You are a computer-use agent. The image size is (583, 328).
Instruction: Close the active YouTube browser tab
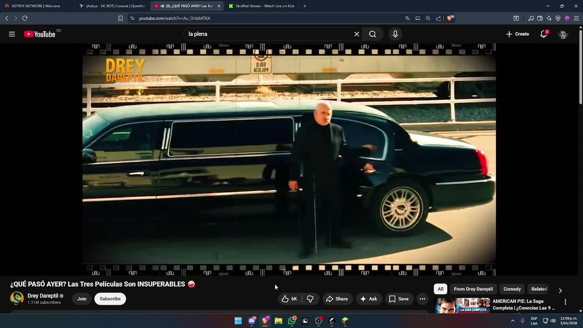tap(219, 6)
